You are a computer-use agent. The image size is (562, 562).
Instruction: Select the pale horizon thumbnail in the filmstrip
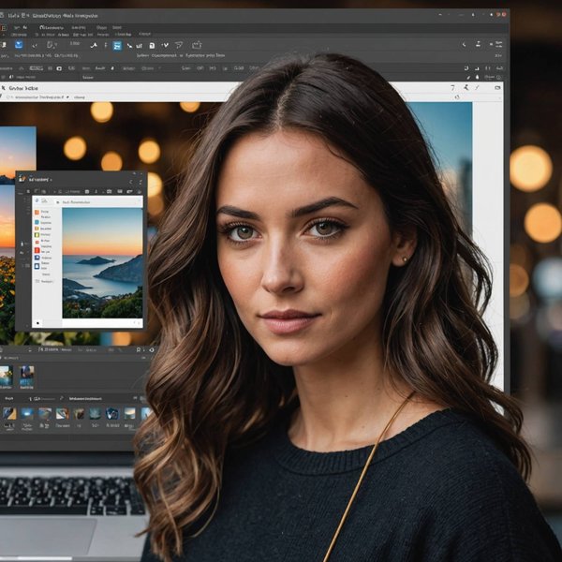[130, 413]
